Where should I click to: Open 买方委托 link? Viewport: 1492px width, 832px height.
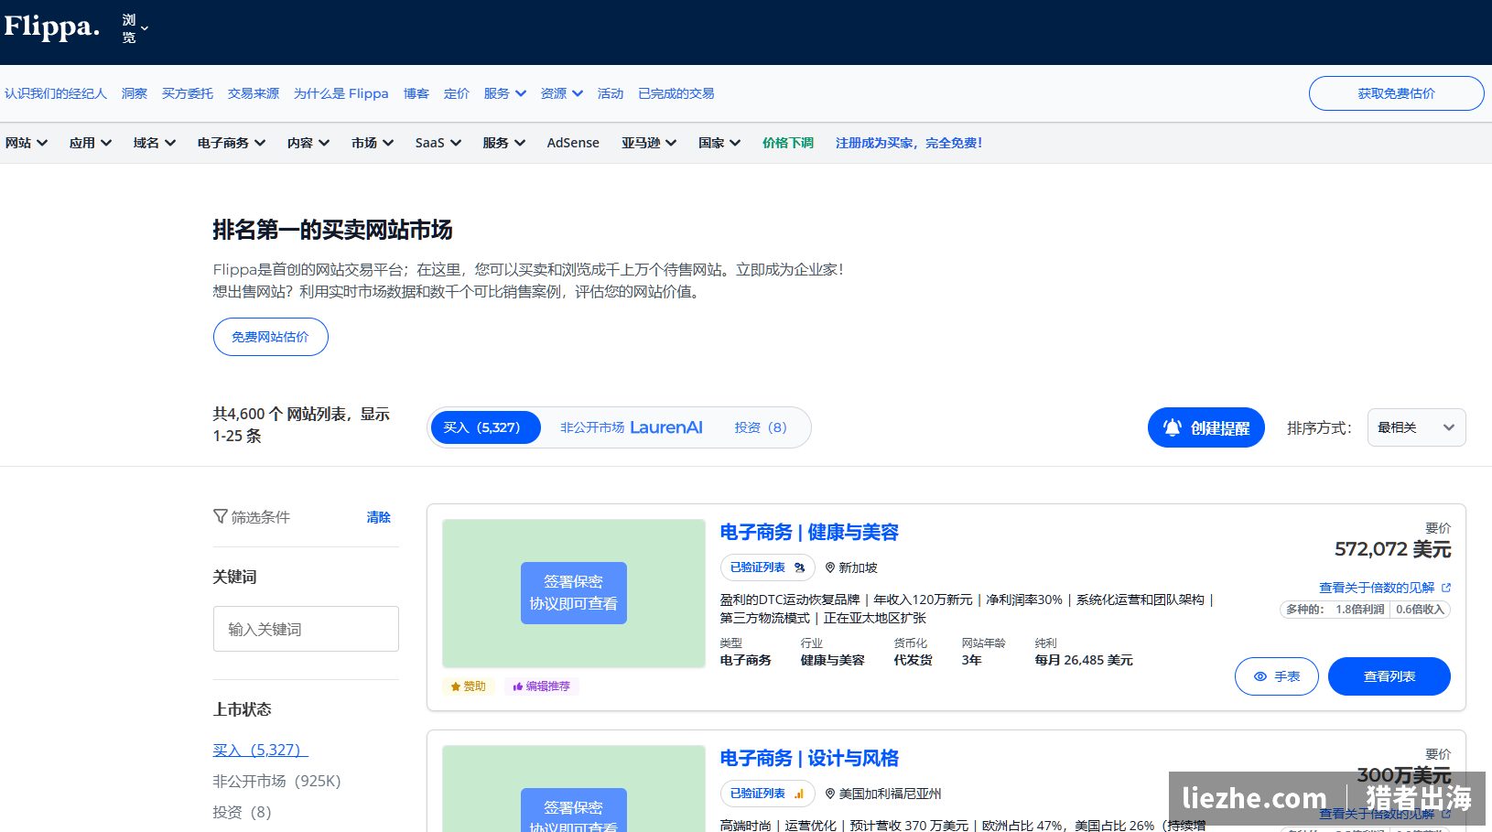pos(188,93)
